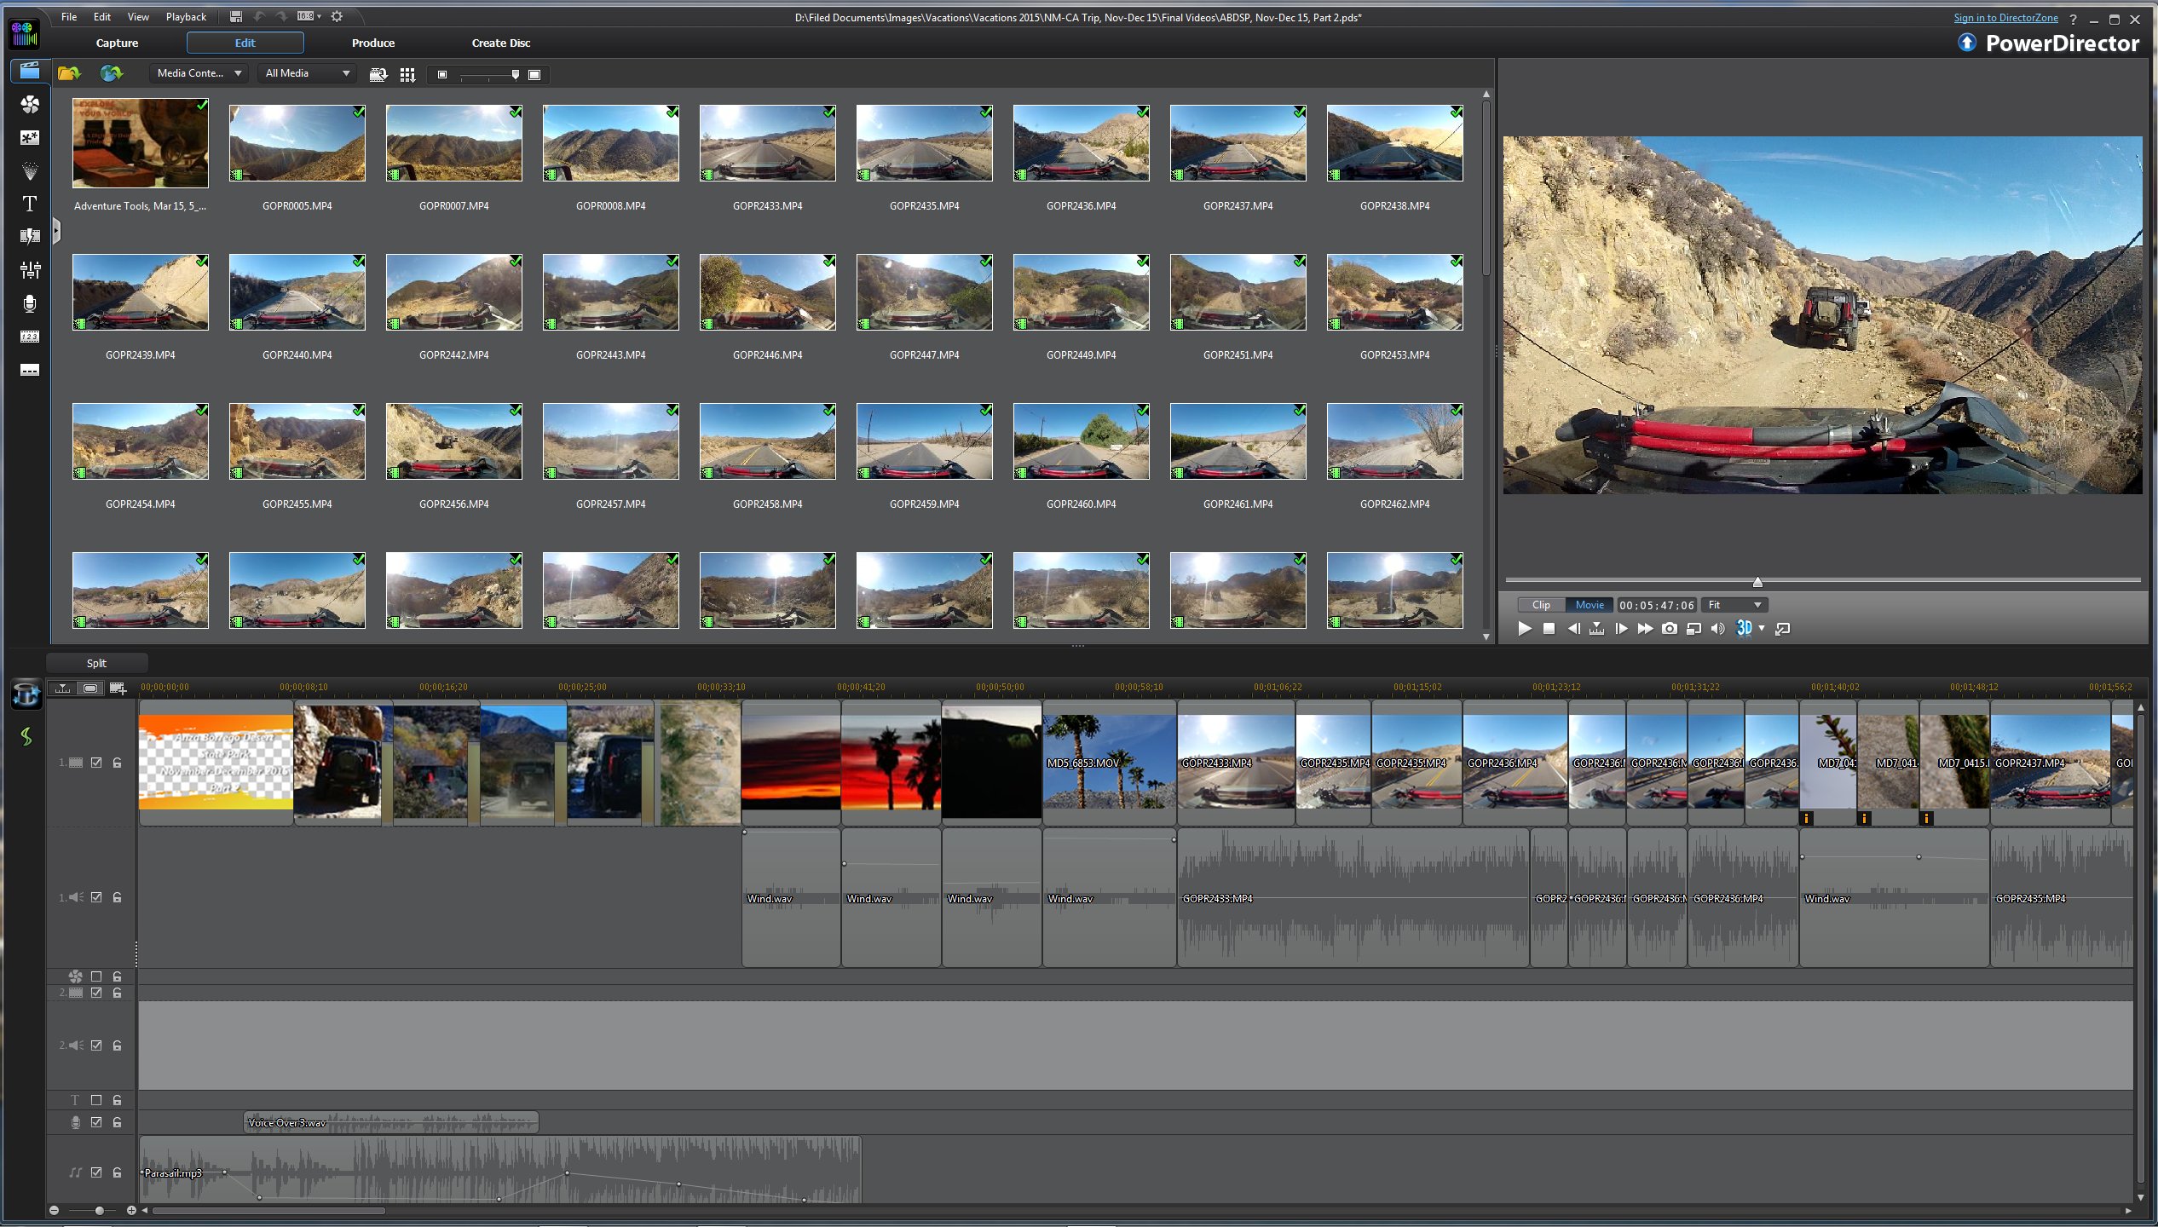
Task: Lock the music track
Action: 117,1172
